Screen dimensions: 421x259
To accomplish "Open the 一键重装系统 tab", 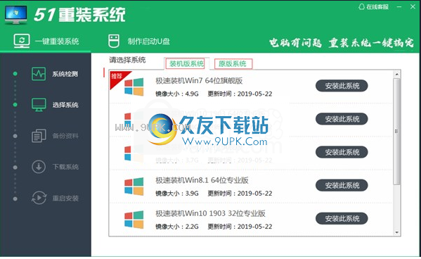I will point(46,41).
